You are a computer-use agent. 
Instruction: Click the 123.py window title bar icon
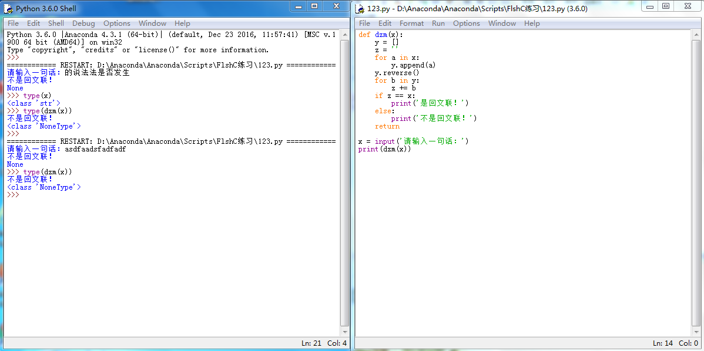(x=360, y=9)
